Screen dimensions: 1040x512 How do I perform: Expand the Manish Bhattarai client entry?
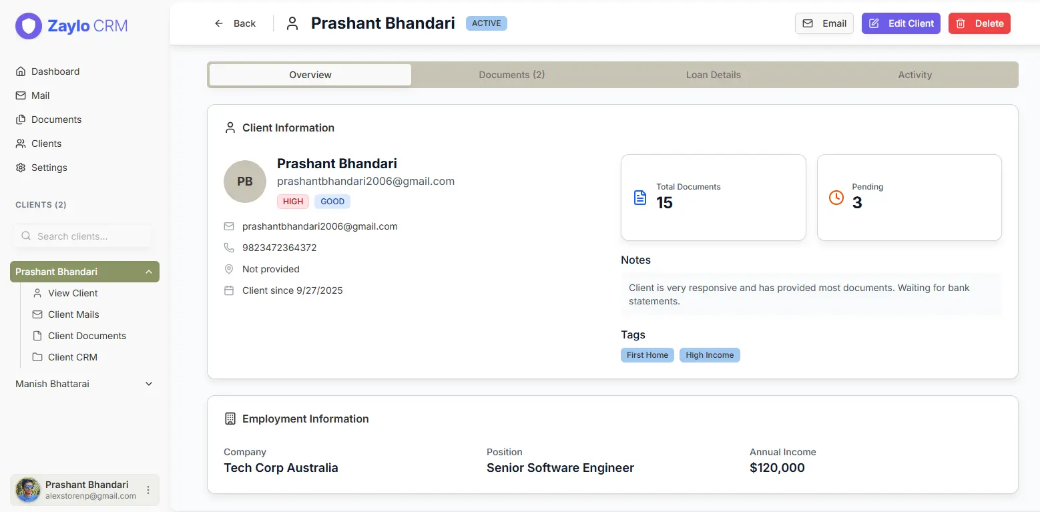148,384
